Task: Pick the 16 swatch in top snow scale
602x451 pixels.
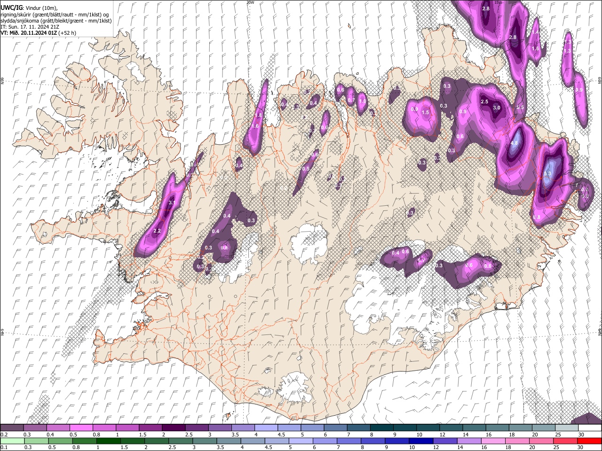Action: (498, 428)
